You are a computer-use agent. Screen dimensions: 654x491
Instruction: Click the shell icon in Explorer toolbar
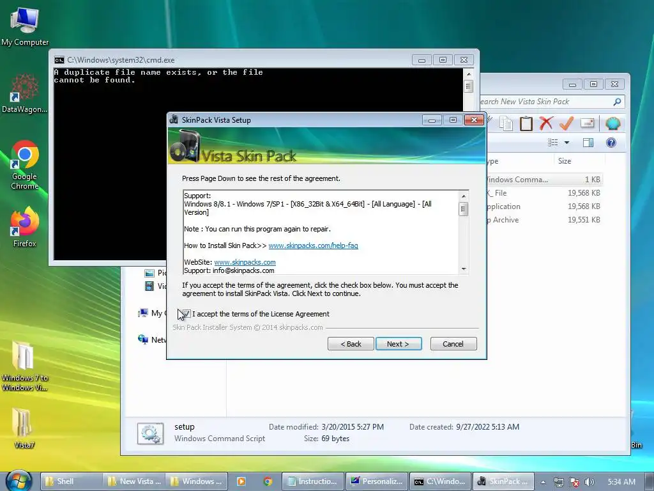click(612, 123)
